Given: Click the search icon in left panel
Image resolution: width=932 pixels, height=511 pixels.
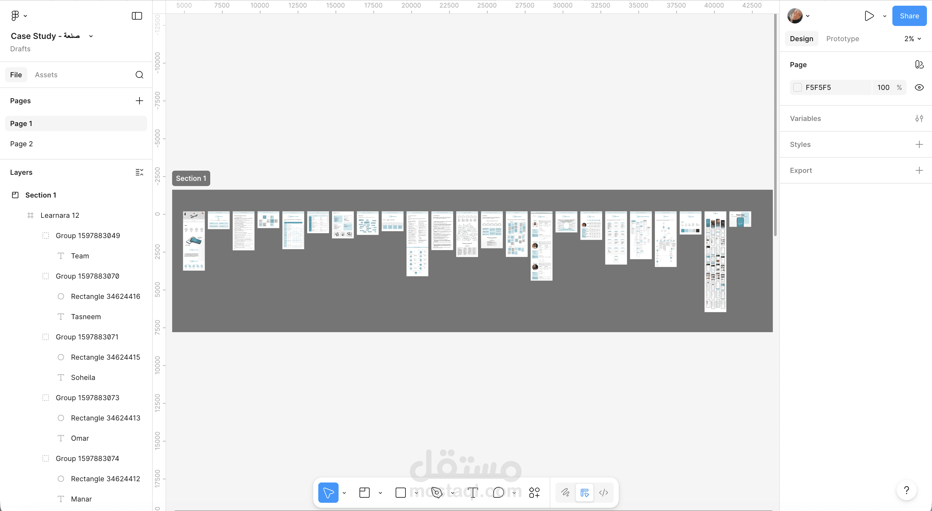Looking at the screenshot, I should 139,75.
